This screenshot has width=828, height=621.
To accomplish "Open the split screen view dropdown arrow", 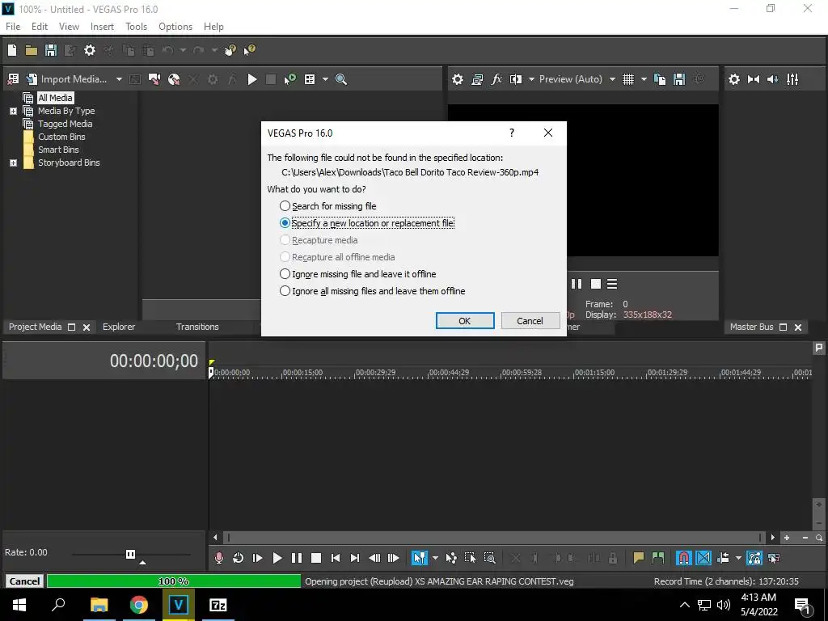I will click(531, 79).
